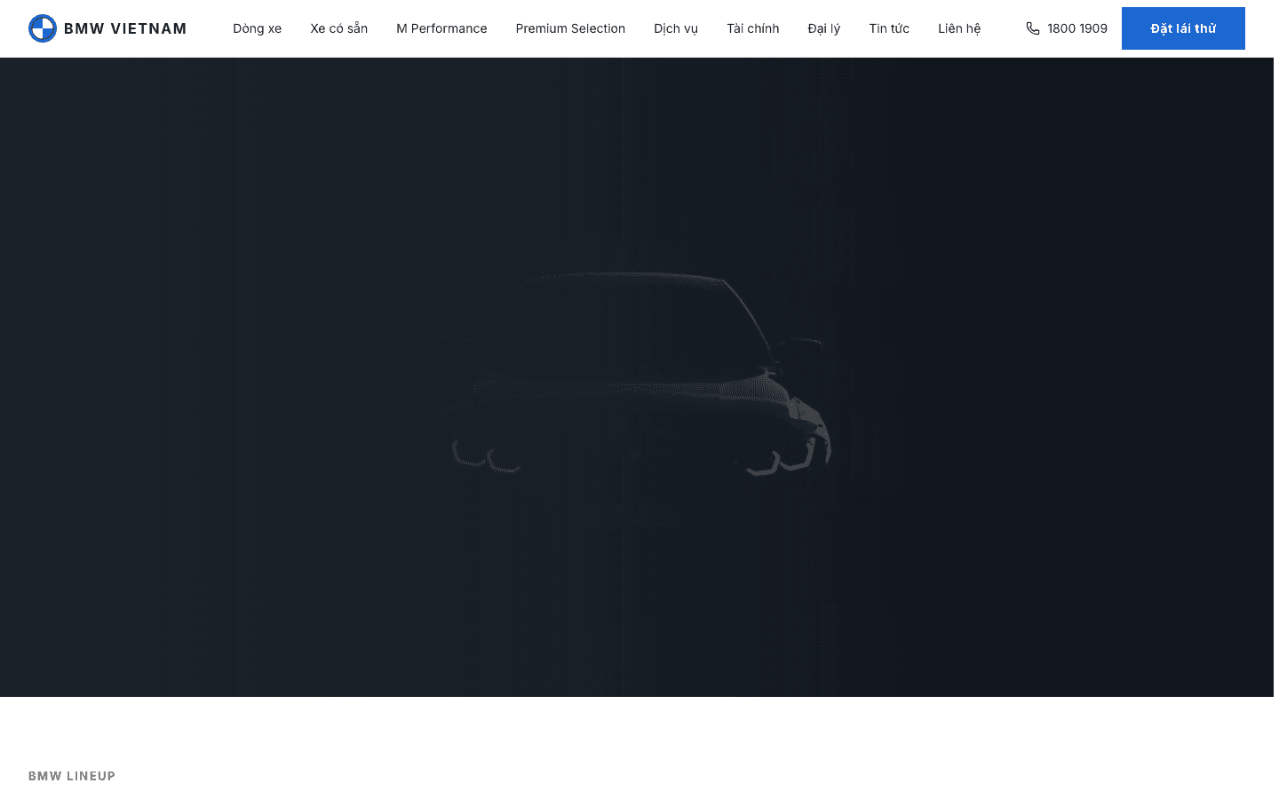This screenshot has height=799, width=1279.
Task: Go to Liên hệ page
Action: tap(959, 28)
